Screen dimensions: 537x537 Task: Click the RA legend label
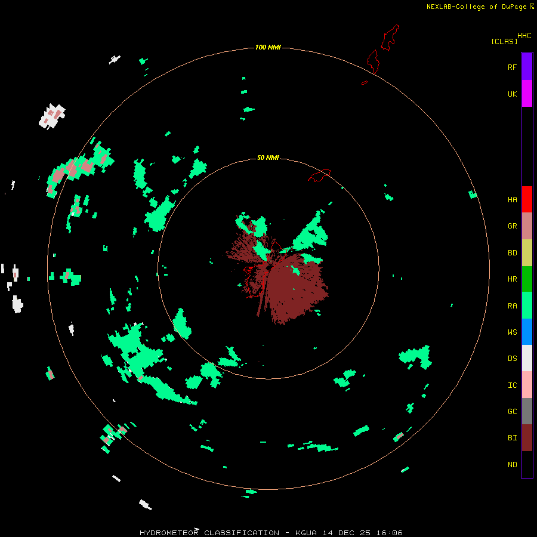point(512,306)
